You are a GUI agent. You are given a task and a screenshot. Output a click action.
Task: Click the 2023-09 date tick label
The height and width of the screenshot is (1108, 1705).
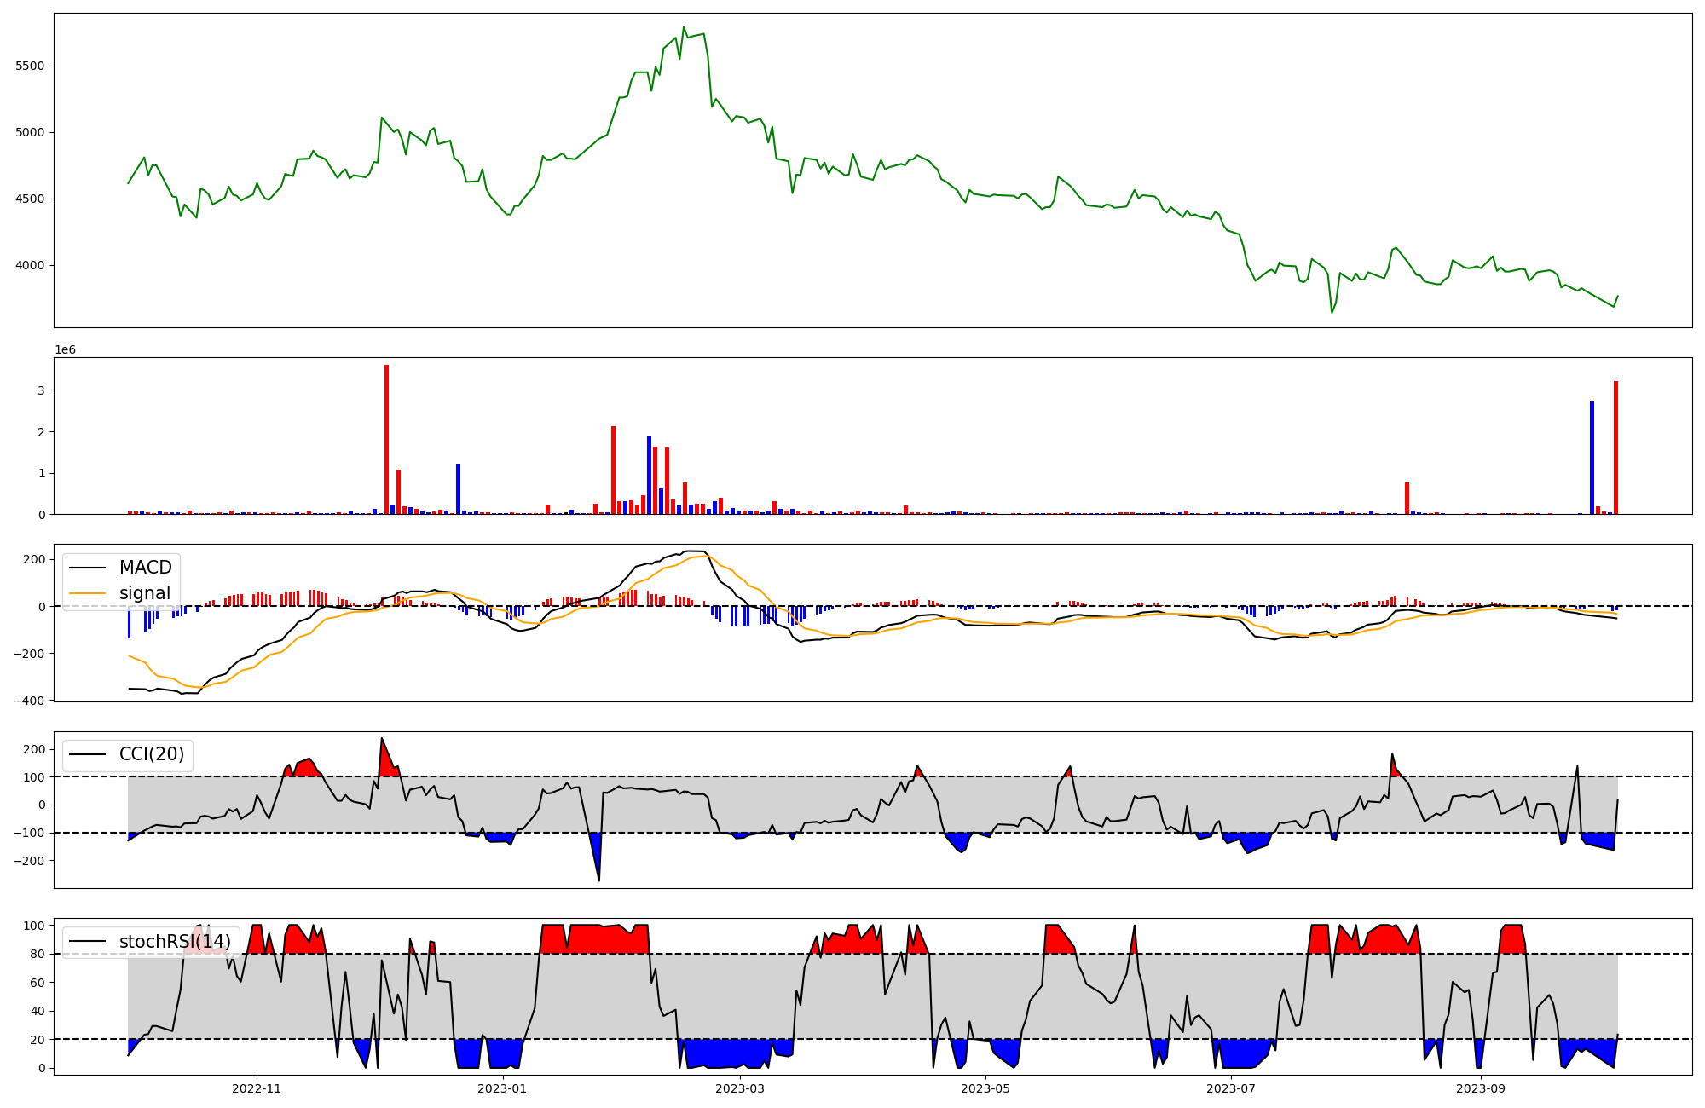[x=1481, y=1088]
